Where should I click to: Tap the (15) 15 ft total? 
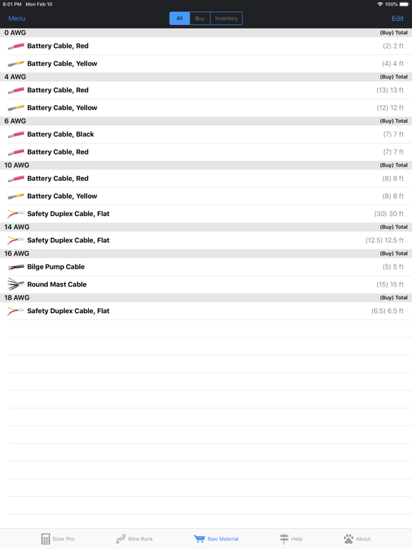(390, 285)
